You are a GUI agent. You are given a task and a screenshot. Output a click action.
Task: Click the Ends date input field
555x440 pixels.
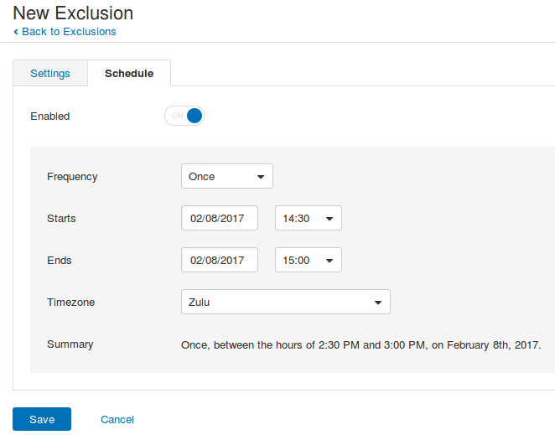click(x=220, y=260)
